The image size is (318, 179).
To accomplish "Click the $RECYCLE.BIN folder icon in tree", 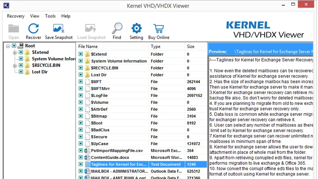I will (x=27, y=65).
